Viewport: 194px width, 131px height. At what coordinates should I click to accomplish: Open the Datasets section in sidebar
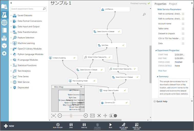click(x=4, y=38)
